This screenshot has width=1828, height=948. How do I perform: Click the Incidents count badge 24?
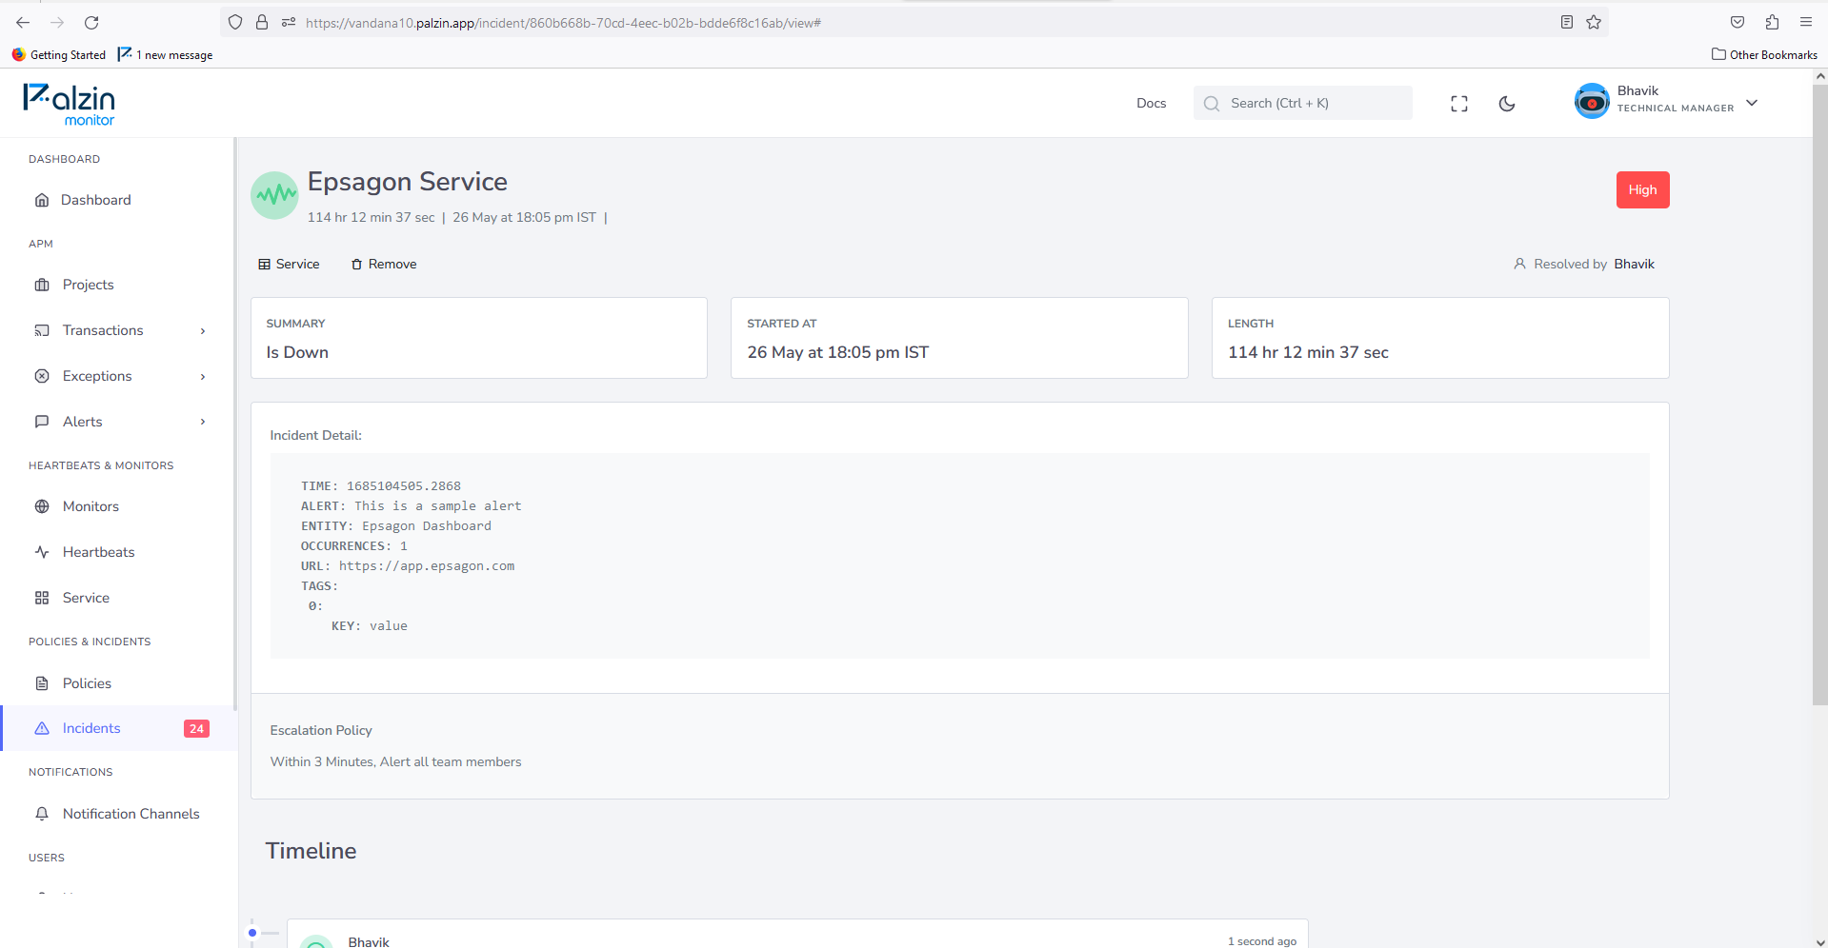pyautogui.click(x=196, y=729)
